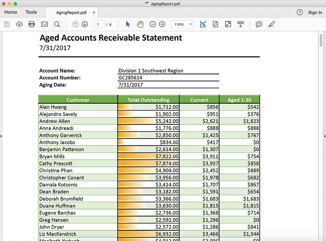
Task: Open the Search tool
Action: tap(56, 24)
